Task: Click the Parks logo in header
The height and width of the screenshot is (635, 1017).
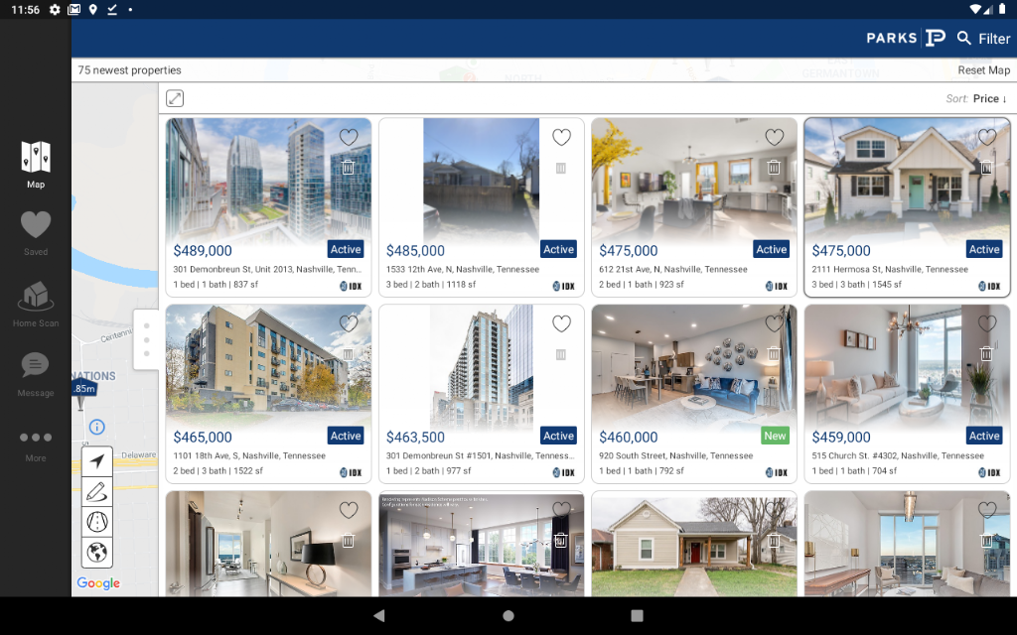Action: coord(906,39)
